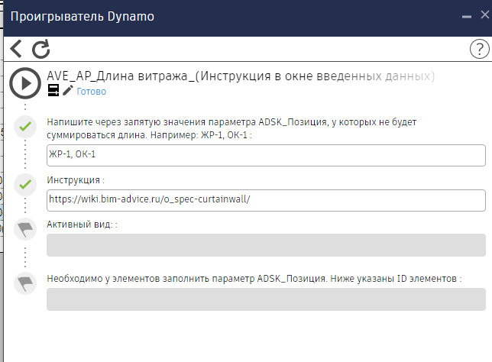Viewport: 492px width, 362px height.
Task: Run the AVE_AP_Длина витража script
Action: coord(25,83)
